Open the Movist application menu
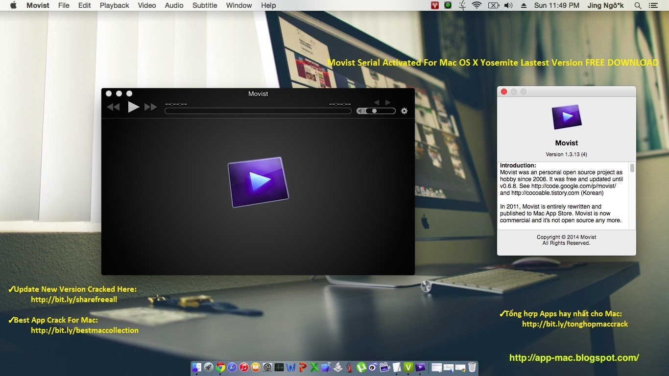The width and height of the screenshot is (669, 376). coord(38,5)
